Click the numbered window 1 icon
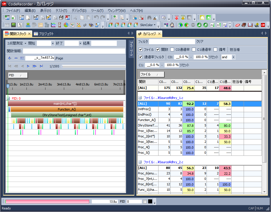 click(110, 25)
